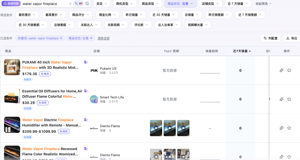
Task: Open the 类目 dropdown
Action: pyautogui.click(x=102, y=4)
